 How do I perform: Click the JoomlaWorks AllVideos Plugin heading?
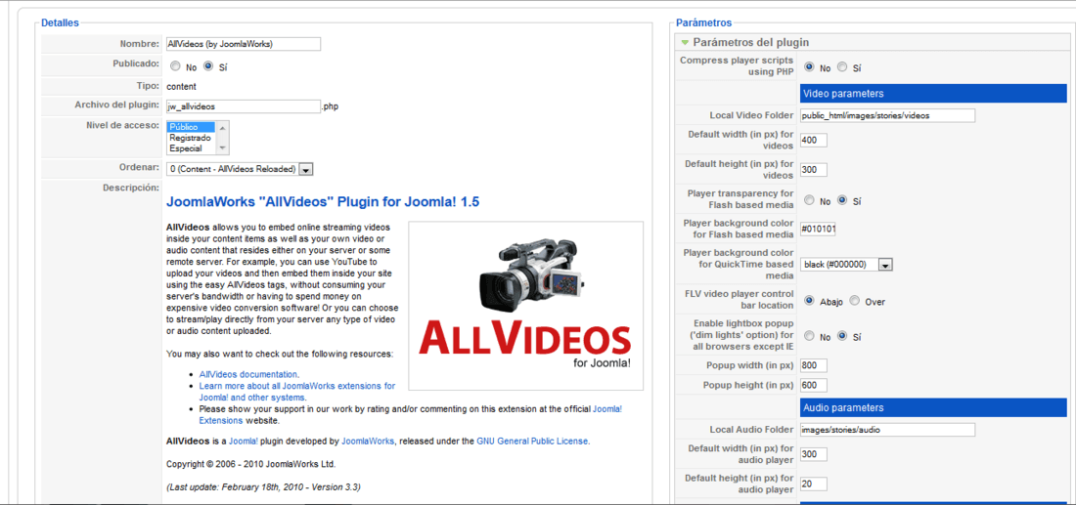click(323, 202)
